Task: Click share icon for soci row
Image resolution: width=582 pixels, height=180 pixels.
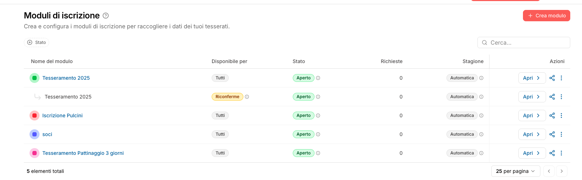Action: pos(552,134)
